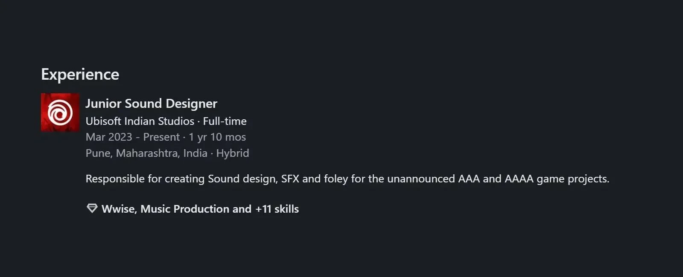Open the Junior Sound Designer position title

(x=151, y=104)
